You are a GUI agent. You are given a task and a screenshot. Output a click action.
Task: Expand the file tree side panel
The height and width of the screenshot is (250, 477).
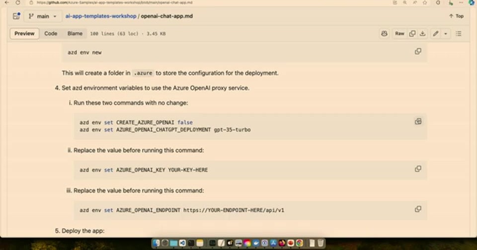coord(16,16)
